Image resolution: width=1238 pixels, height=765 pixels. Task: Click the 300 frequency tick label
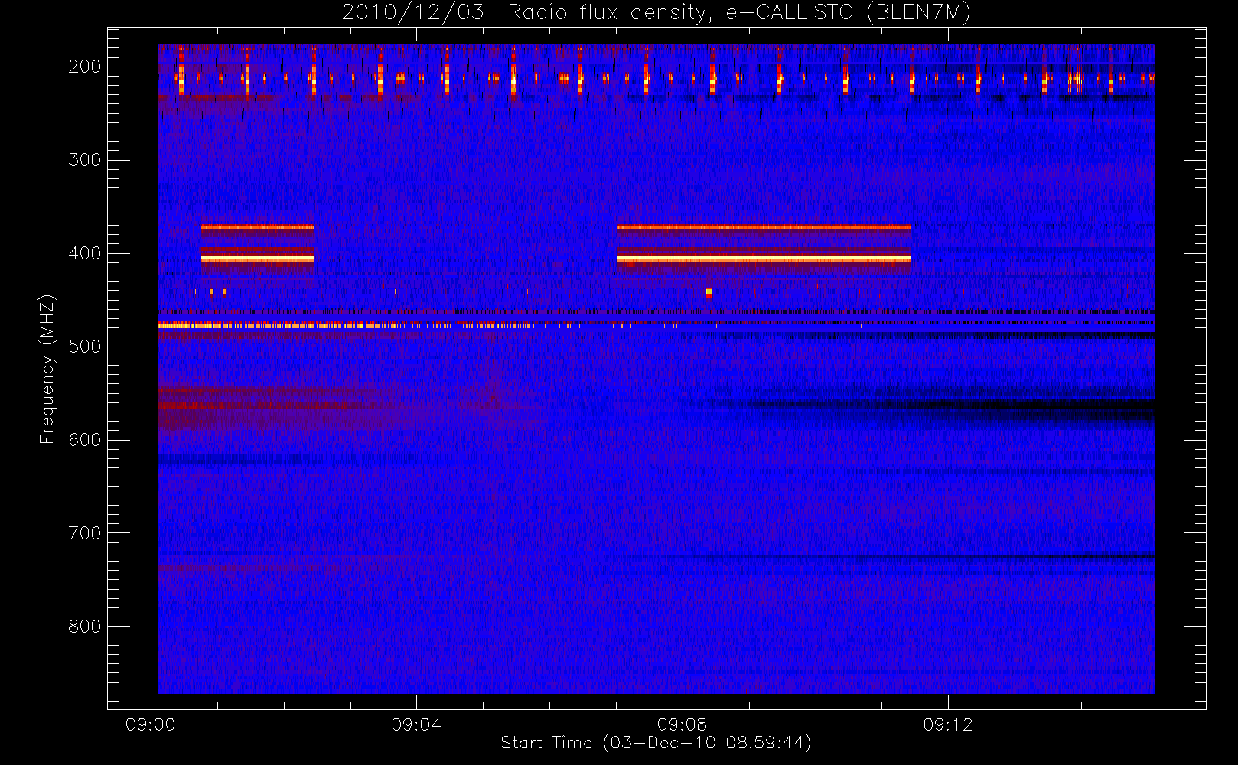click(x=84, y=160)
